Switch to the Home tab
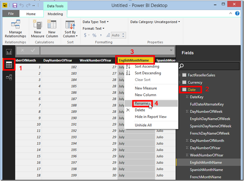The height and width of the screenshot is (181, 244). coord(31,14)
